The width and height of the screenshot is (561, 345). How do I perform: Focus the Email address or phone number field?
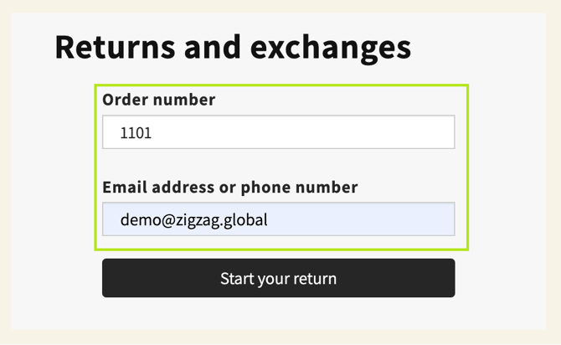pos(278,219)
